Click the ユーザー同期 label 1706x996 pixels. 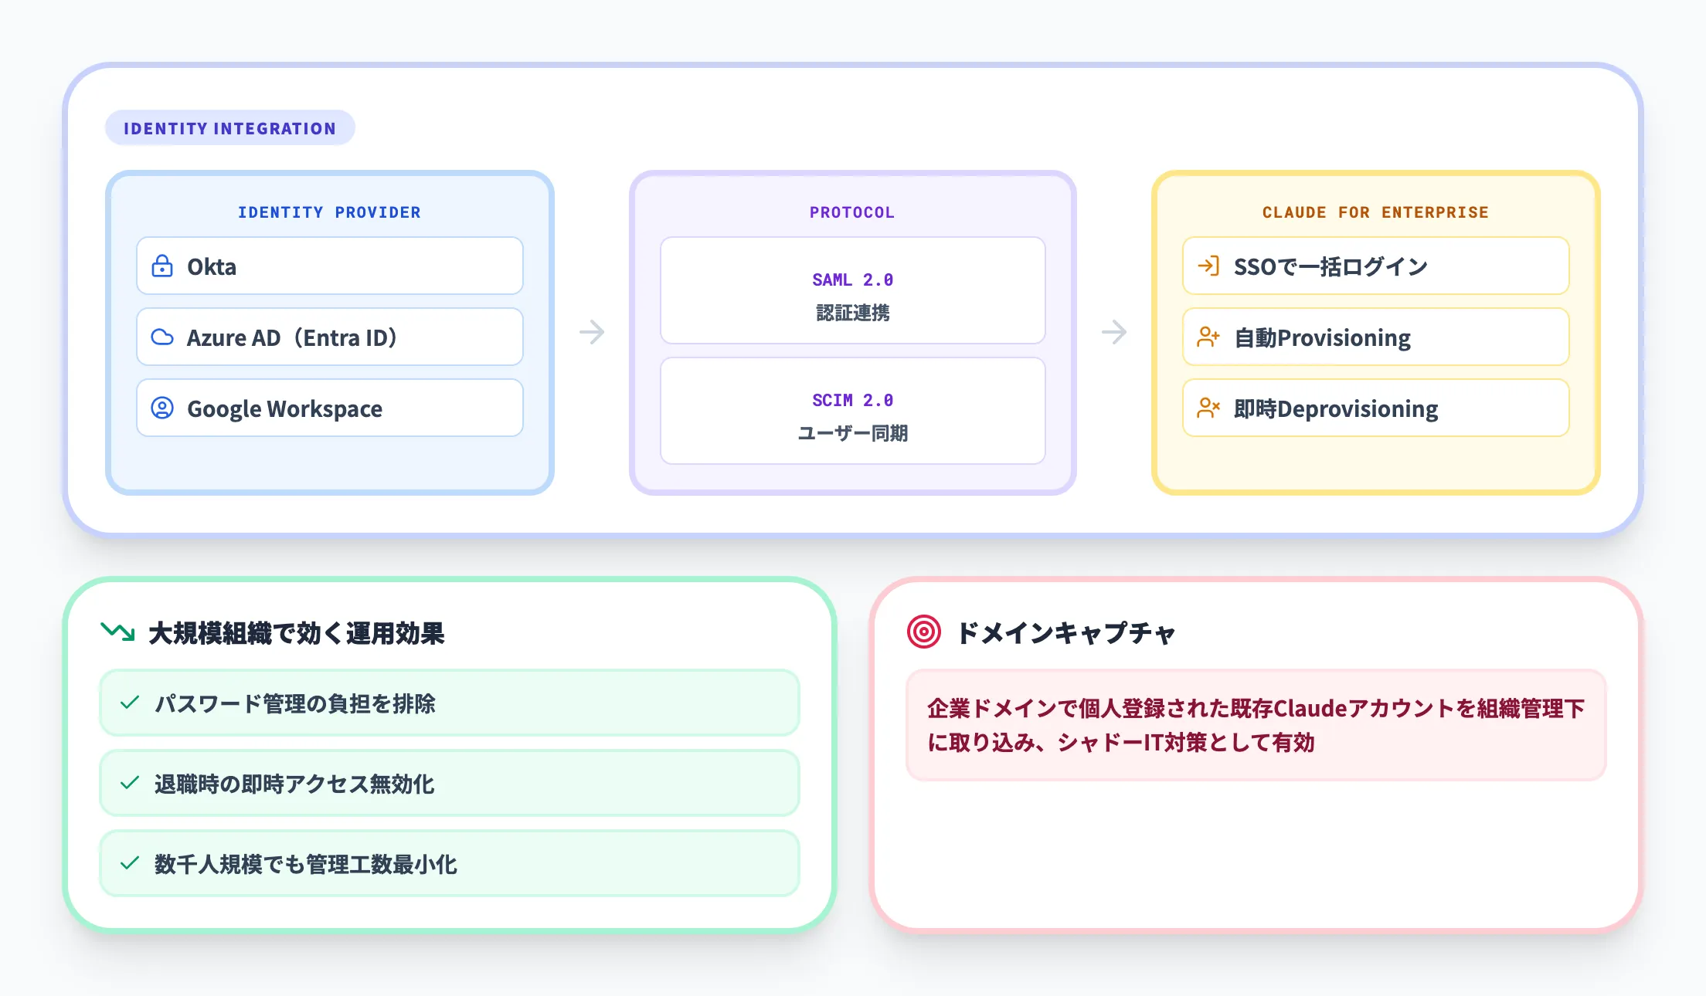pos(853,433)
